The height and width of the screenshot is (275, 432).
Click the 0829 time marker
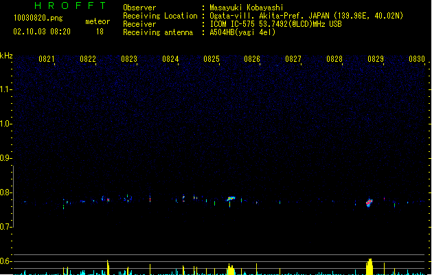(x=376, y=59)
